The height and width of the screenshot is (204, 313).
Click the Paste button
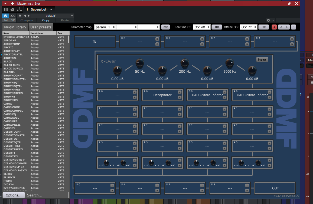pyautogui.click(x=65, y=20)
